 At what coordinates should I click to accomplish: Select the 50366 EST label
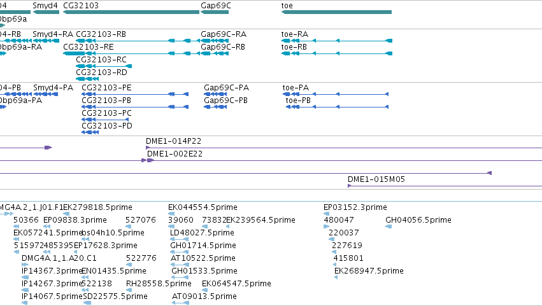tap(26, 220)
